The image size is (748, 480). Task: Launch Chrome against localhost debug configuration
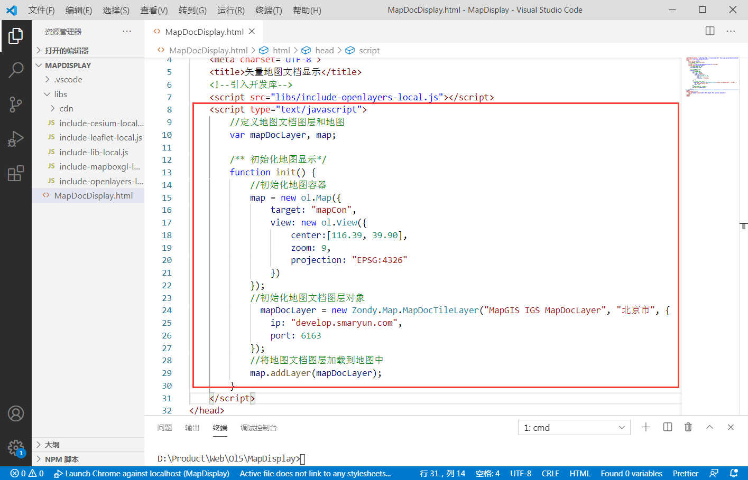click(142, 474)
